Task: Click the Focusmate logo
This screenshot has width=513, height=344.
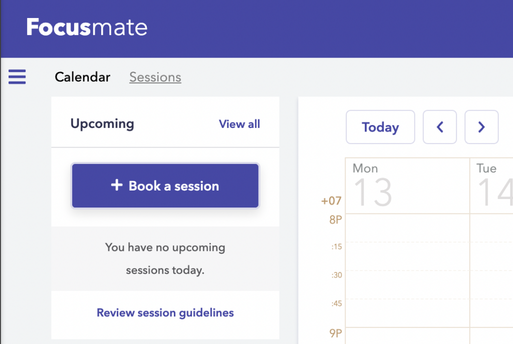Action: coord(86,27)
